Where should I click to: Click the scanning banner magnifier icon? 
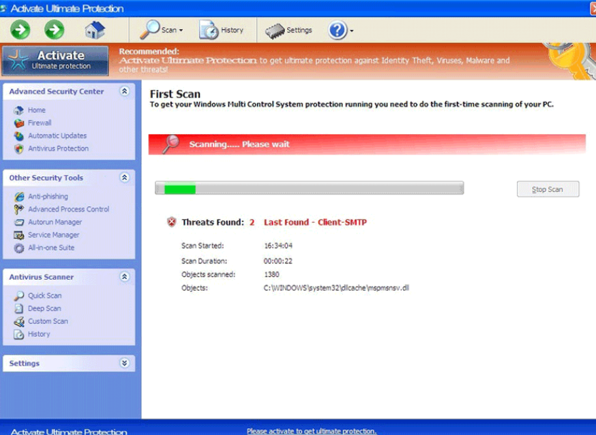[x=170, y=144]
